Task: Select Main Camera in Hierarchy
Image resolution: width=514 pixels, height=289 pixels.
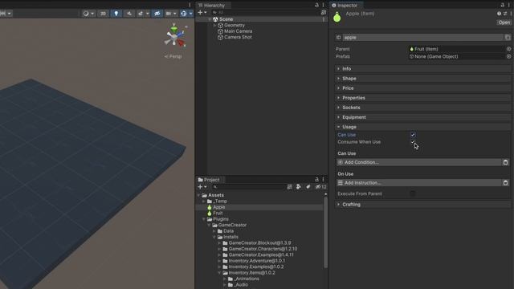Action: coord(238,31)
